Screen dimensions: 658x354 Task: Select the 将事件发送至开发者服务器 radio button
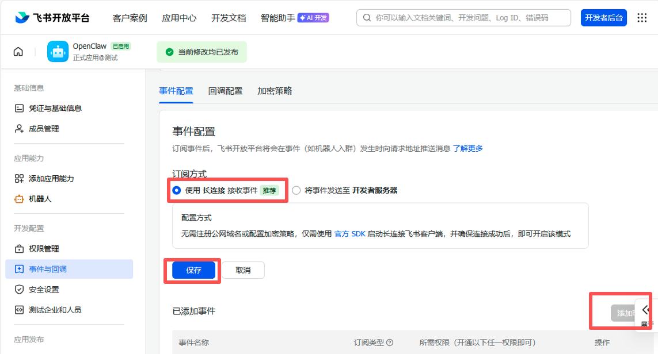pyautogui.click(x=296, y=190)
